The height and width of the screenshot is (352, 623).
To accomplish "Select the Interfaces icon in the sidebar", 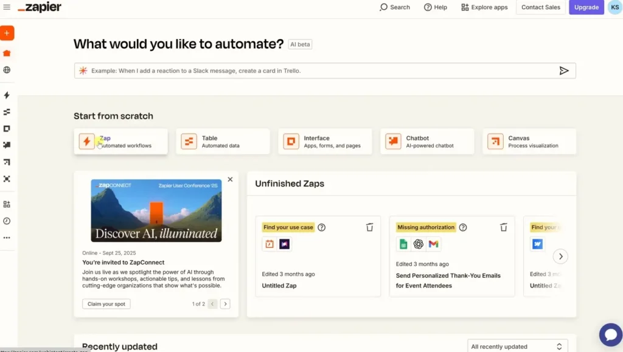I will coord(7,128).
